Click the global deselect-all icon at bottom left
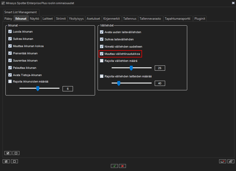Image resolution: width=236 pixels, height=171 pixels. [14, 161]
